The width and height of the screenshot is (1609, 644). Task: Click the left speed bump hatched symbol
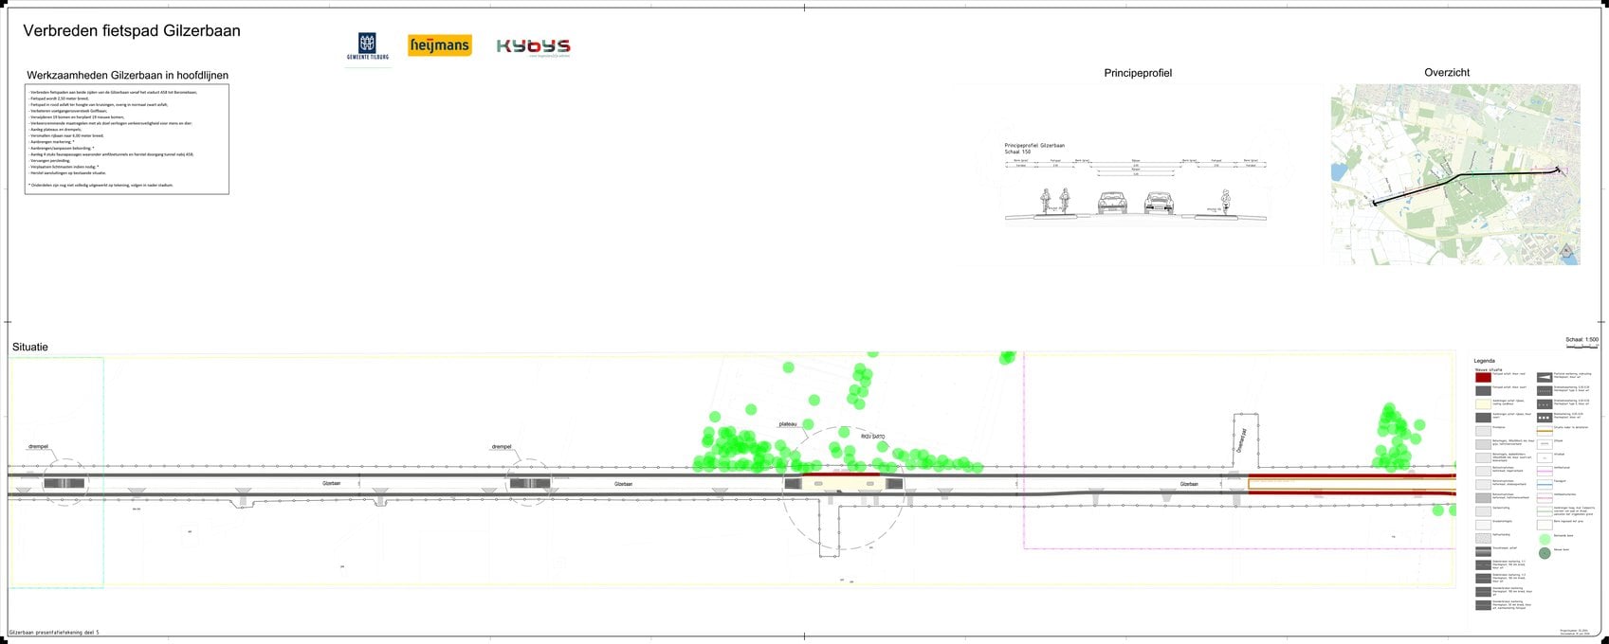[64, 484]
